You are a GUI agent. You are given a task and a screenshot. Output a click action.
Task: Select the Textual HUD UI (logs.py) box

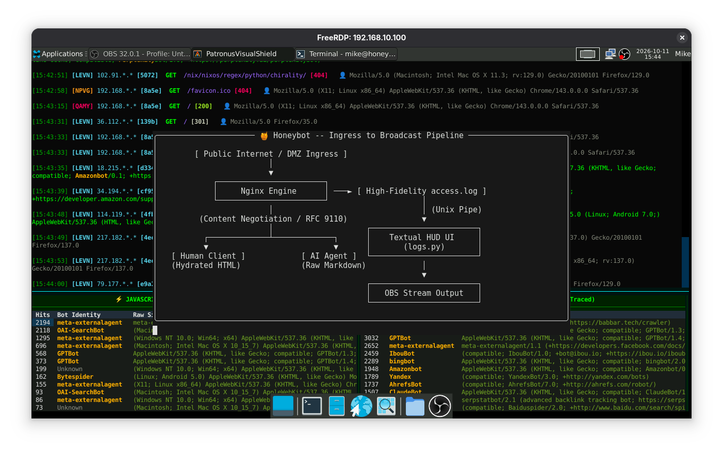tap(424, 242)
